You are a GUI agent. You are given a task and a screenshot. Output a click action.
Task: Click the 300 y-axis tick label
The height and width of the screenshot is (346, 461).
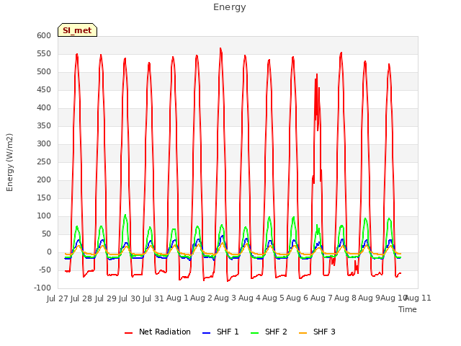(x=44, y=144)
